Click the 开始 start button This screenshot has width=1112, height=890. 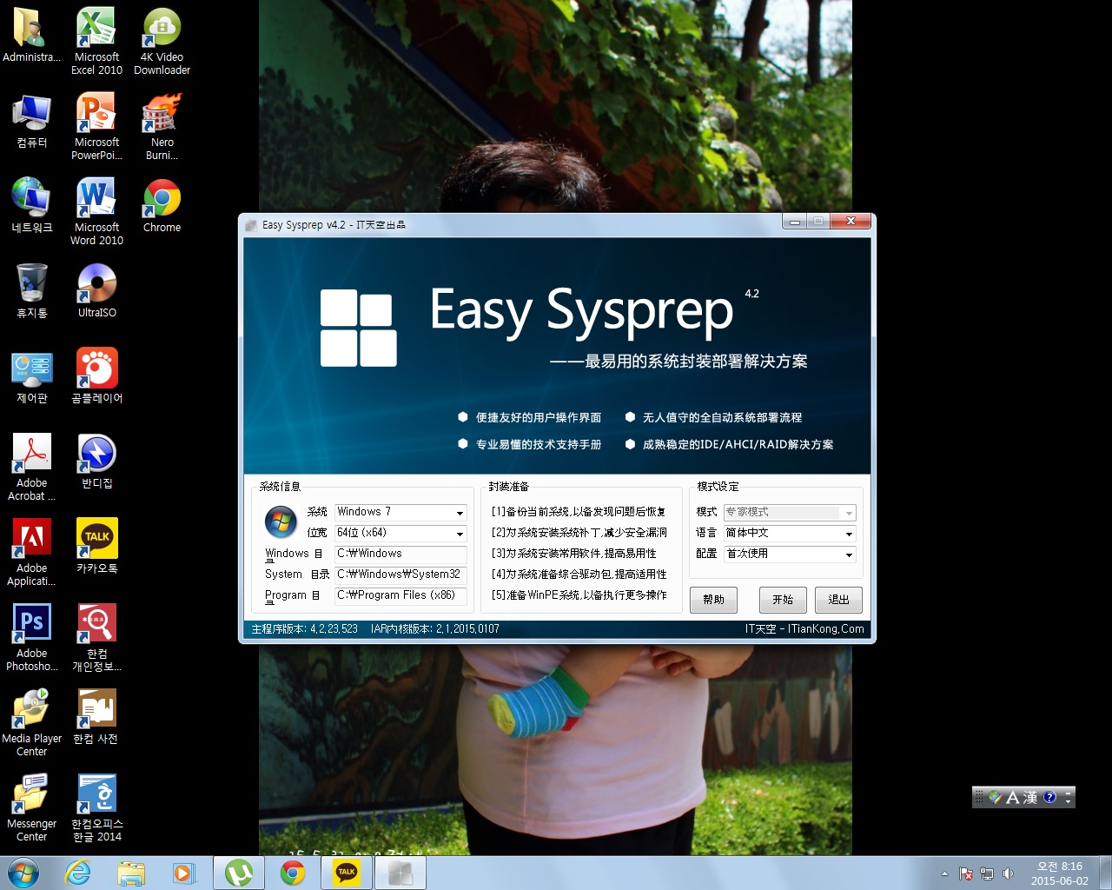coord(783,600)
